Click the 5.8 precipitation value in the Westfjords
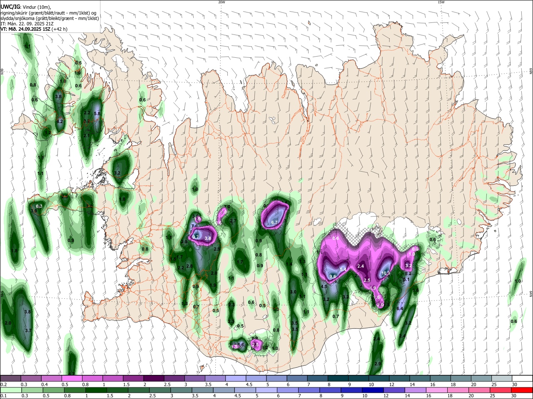 [x=97, y=113]
